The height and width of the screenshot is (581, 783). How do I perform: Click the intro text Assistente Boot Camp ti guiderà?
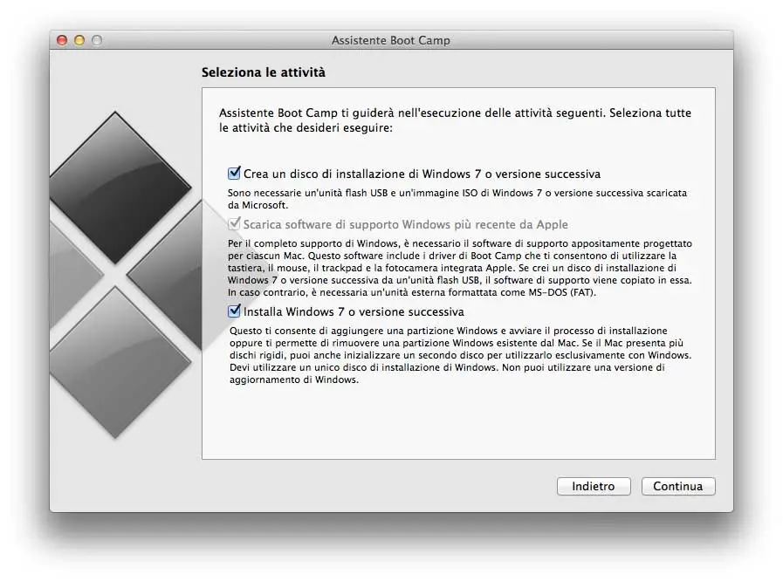455,120
